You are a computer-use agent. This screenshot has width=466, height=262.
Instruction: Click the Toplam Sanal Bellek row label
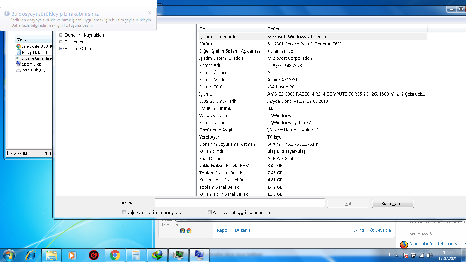219,187
